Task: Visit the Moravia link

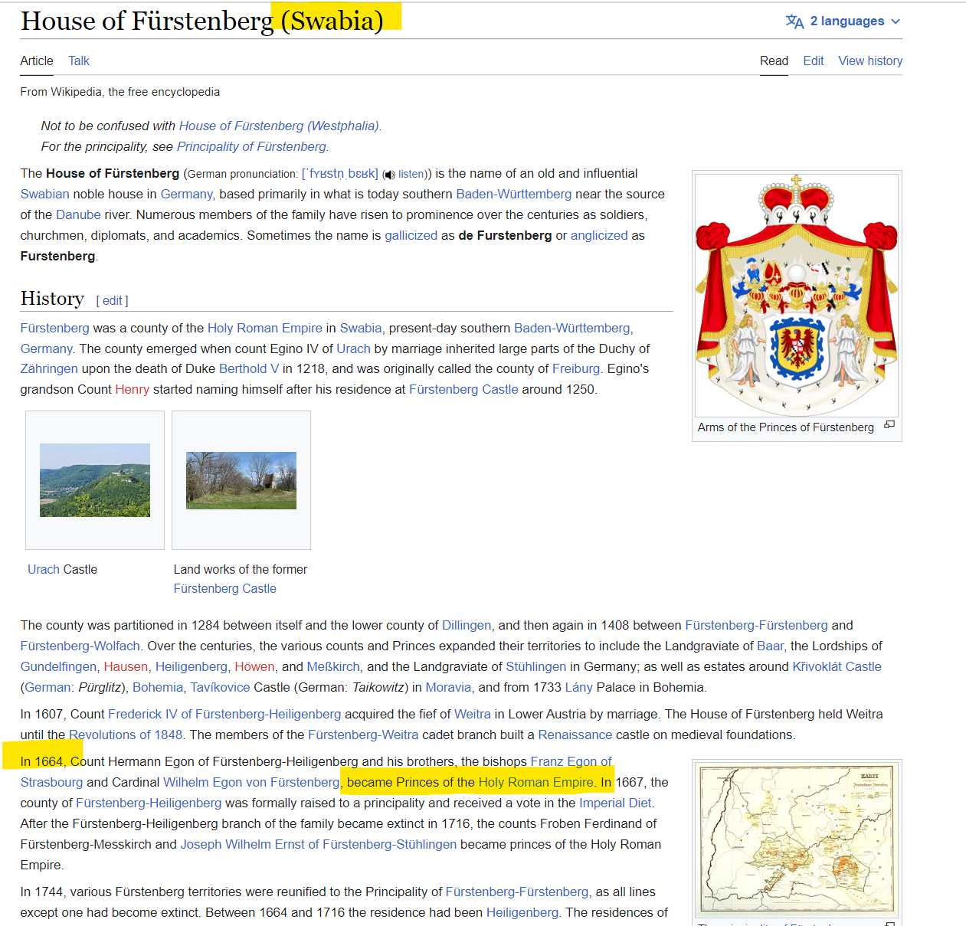Action: pyautogui.click(x=448, y=687)
